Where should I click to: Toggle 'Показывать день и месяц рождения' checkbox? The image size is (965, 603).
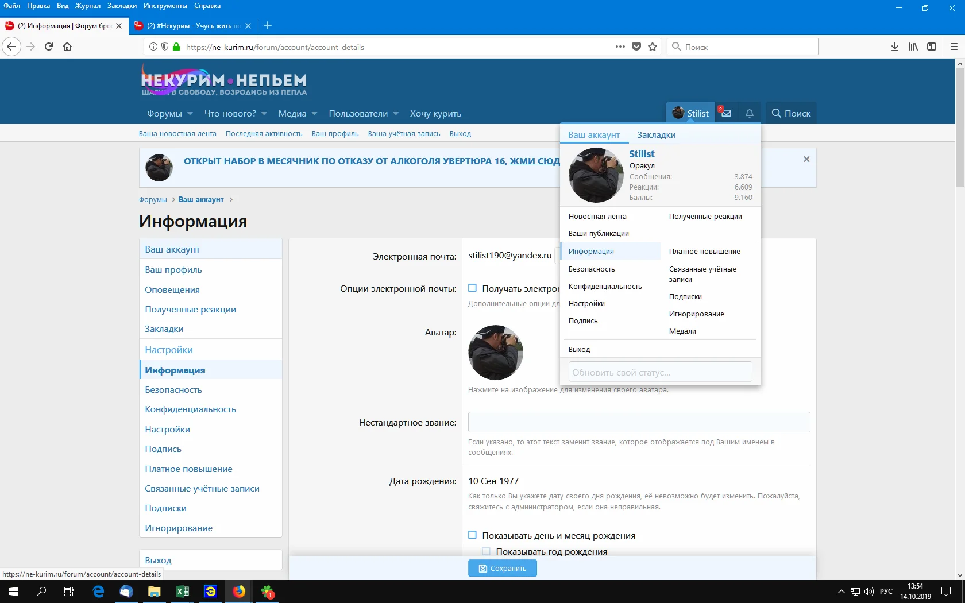tap(473, 535)
